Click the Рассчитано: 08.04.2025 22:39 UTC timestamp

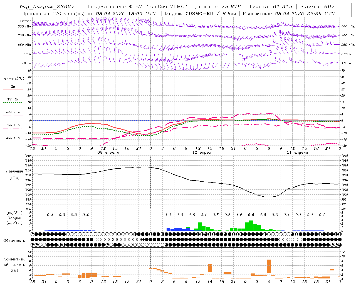pos(289,13)
